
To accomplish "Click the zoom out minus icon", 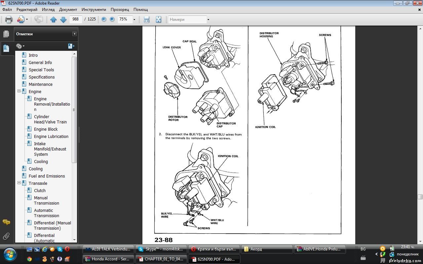I will click(104, 19).
